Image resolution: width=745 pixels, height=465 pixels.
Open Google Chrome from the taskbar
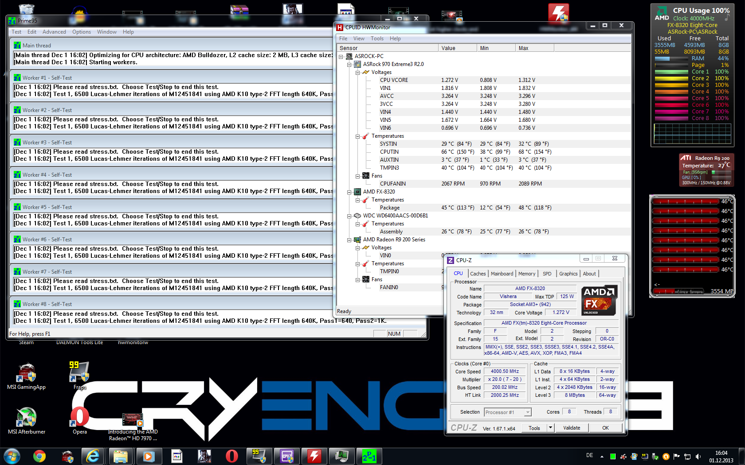click(x=39, y=456)
